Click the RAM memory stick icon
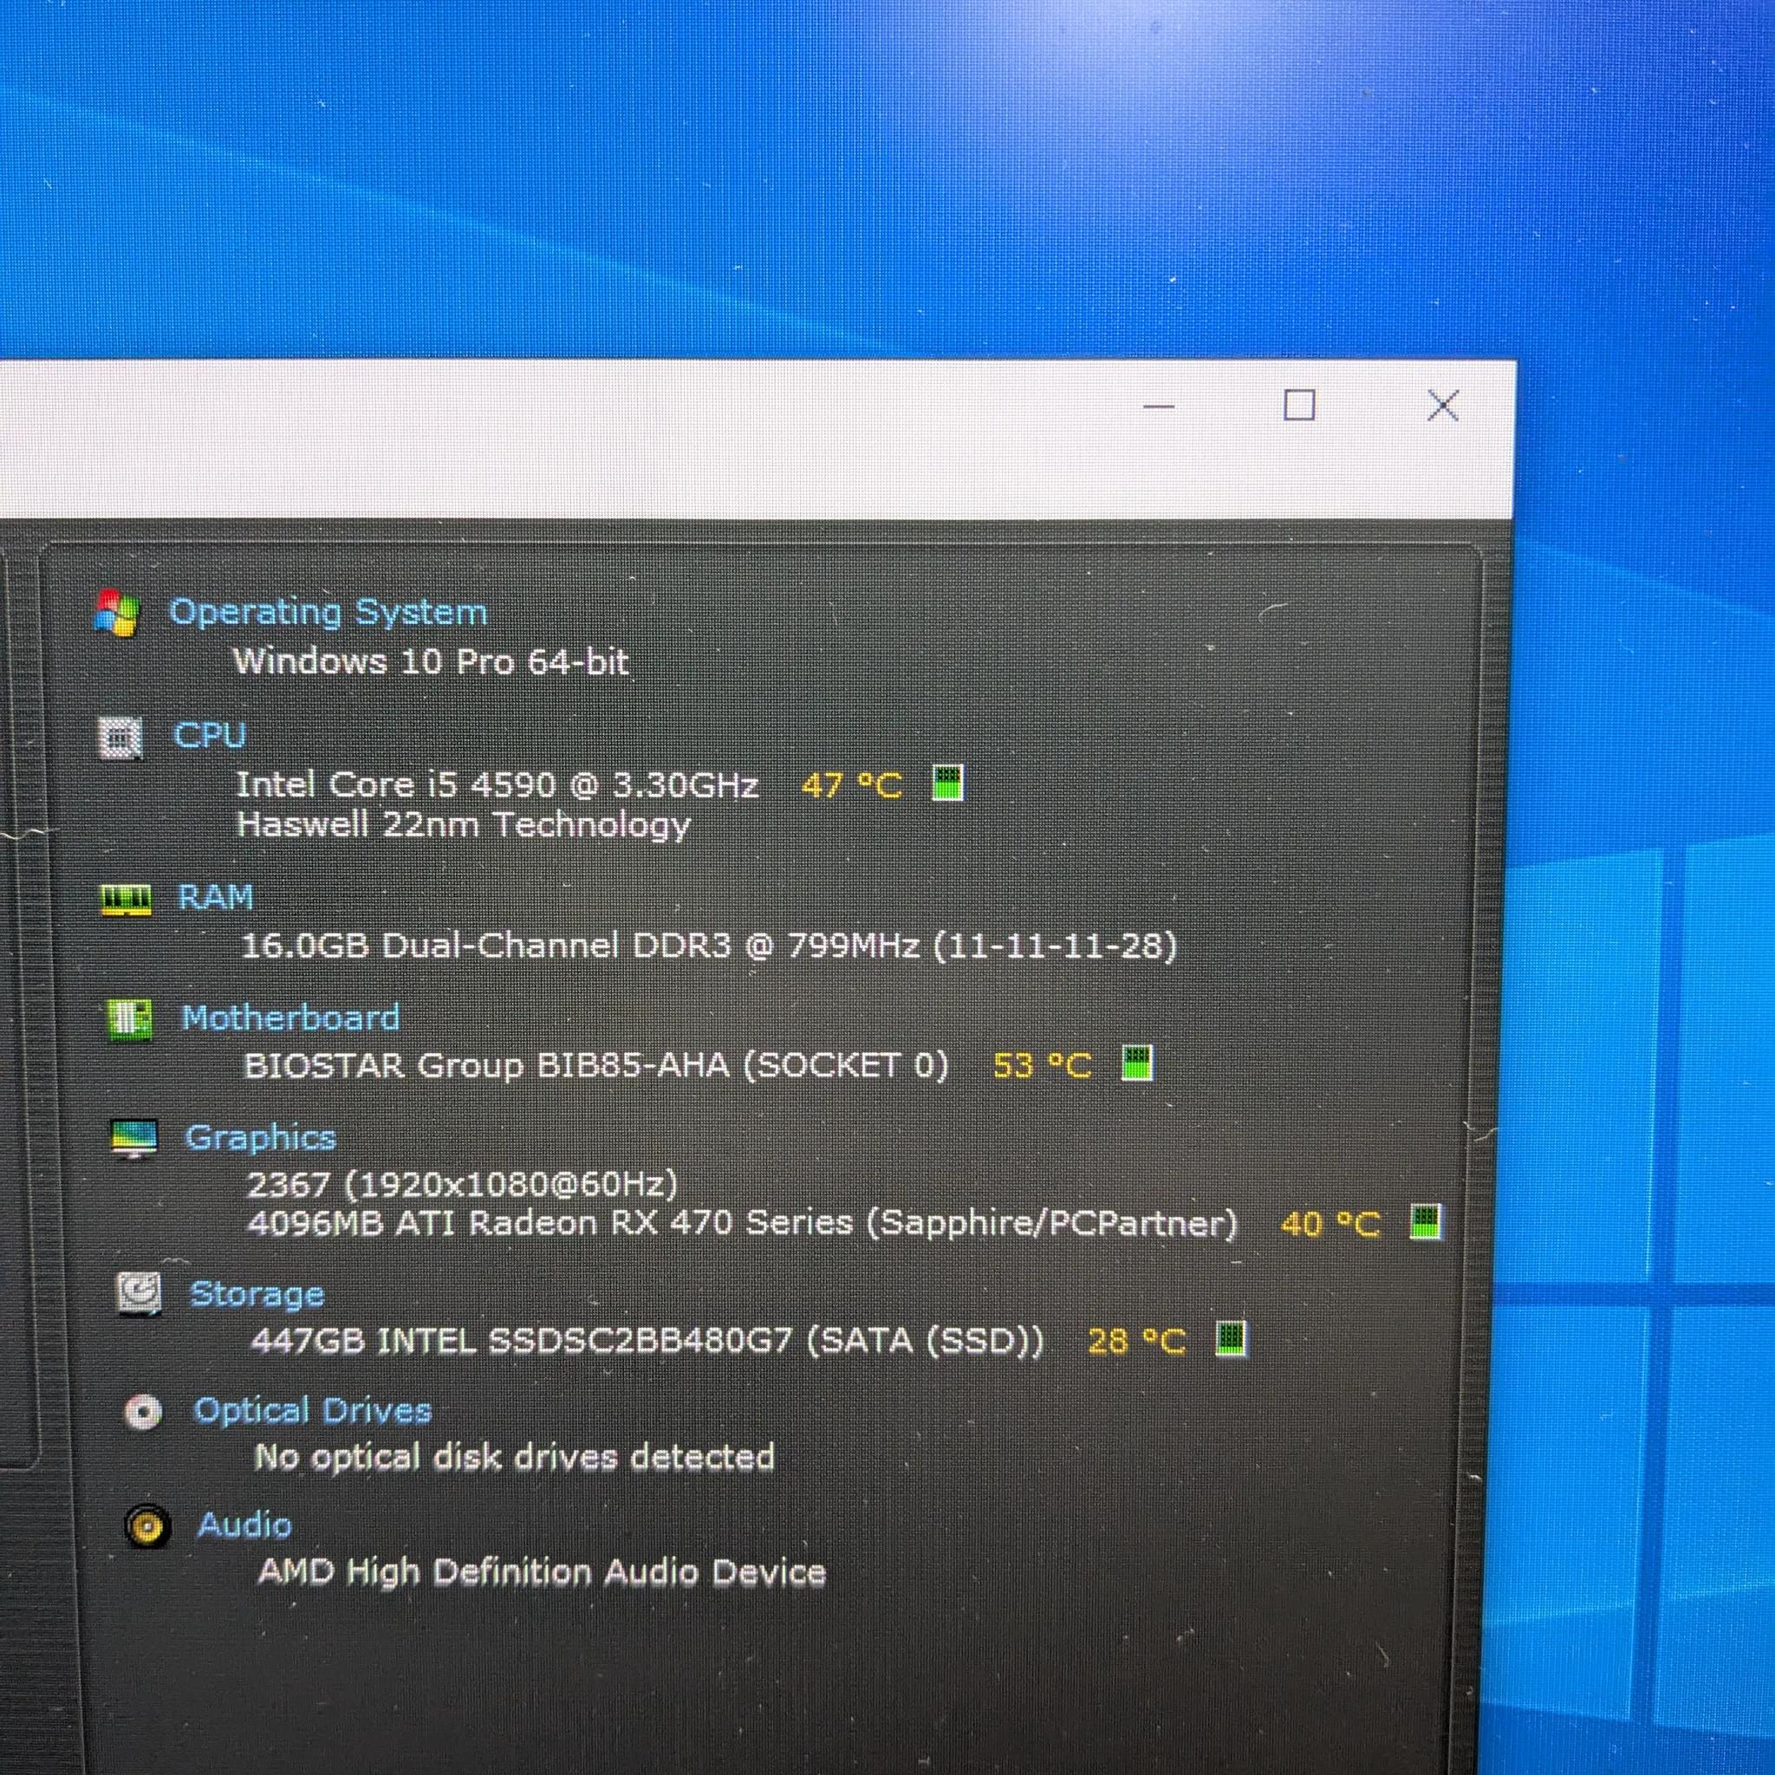 click(126, 900)
